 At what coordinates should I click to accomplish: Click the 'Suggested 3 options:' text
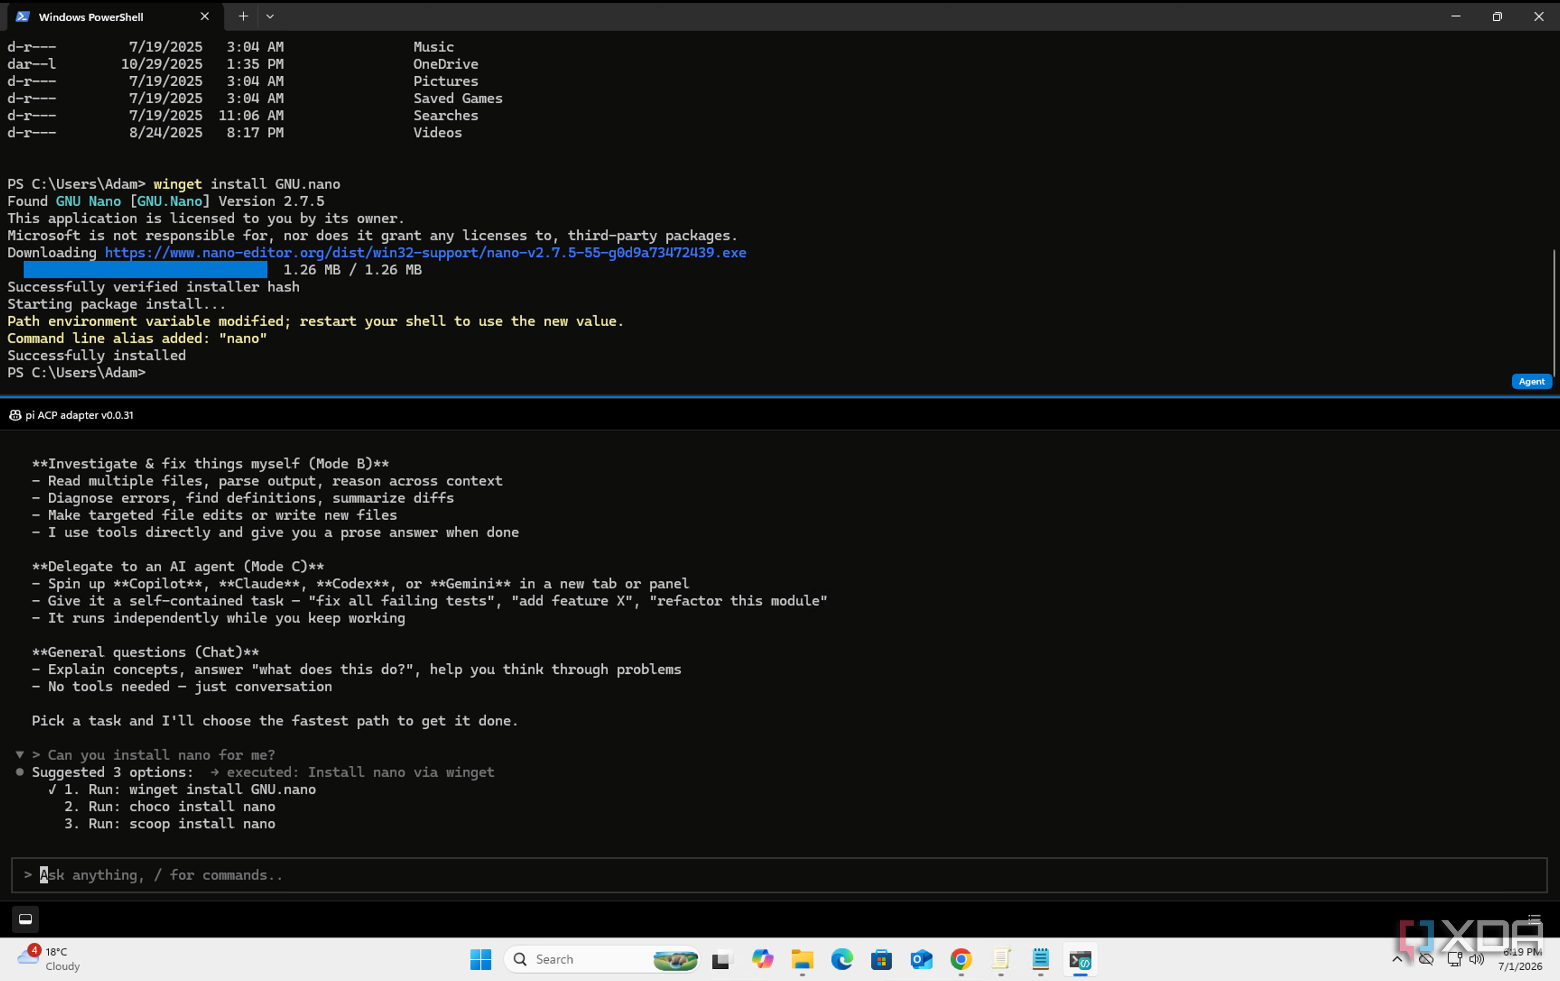(113, 772)
